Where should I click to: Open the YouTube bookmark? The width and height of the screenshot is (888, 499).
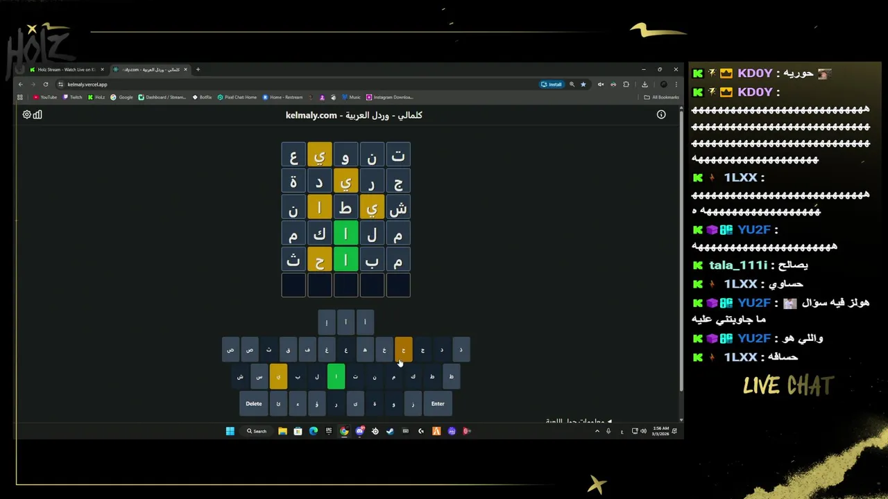coord(45,97)
